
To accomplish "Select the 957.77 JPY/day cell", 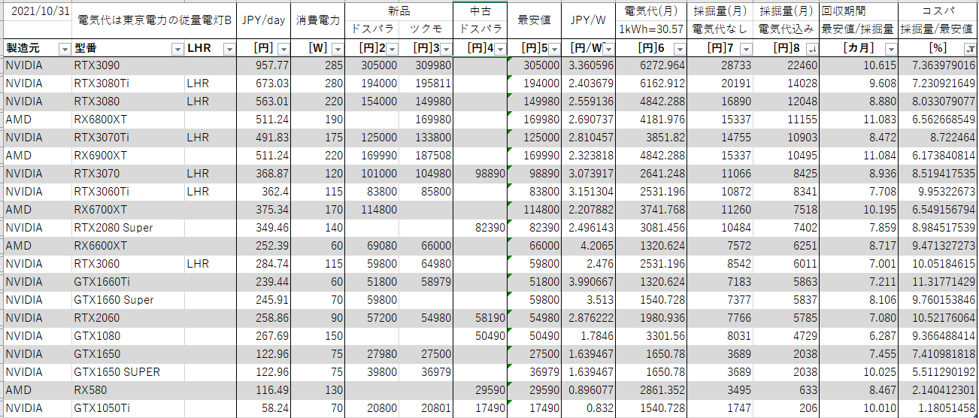I will pos(264,65).
